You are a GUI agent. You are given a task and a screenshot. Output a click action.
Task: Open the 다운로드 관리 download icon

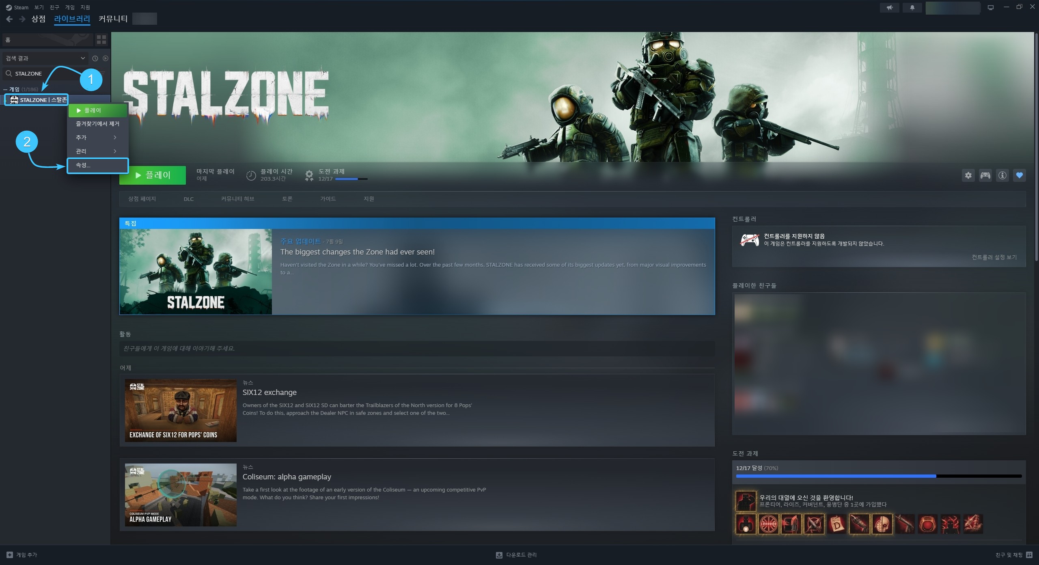tap(499, 555)
